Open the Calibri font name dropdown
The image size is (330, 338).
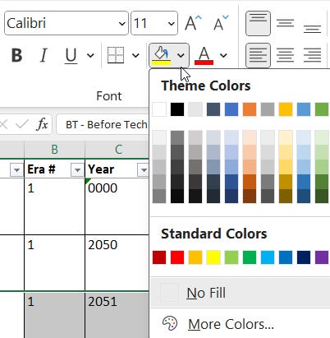pos(122,24)
